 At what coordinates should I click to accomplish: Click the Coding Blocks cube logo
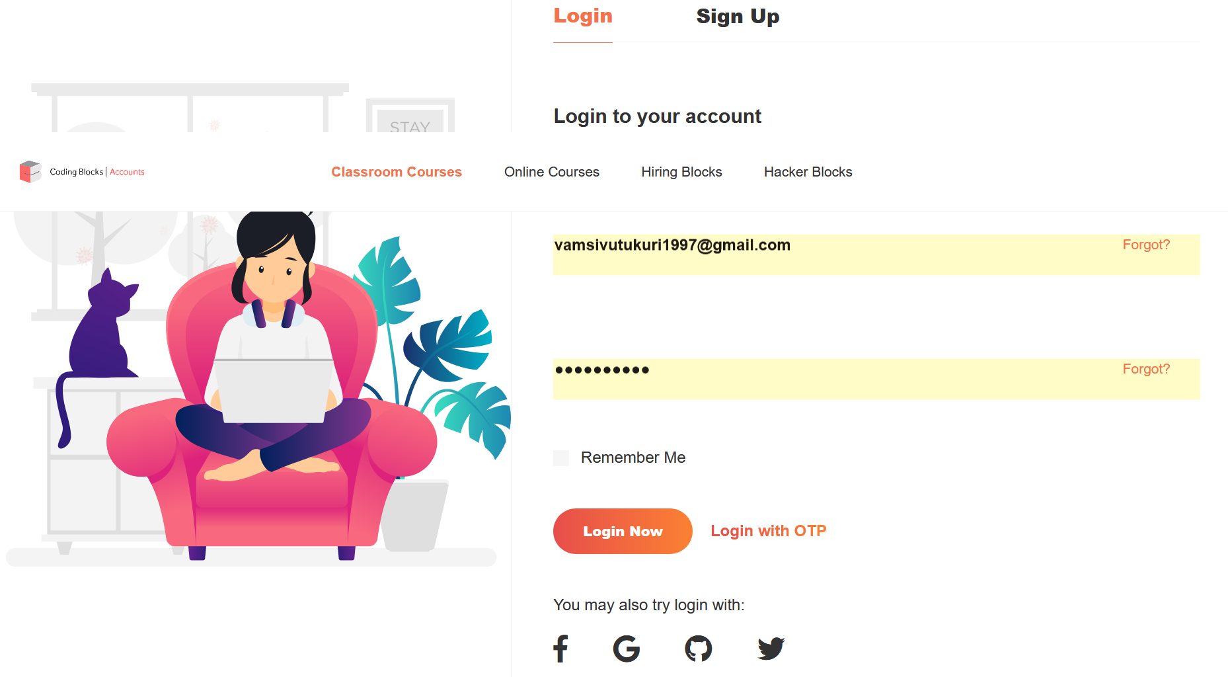click(x=30, y=172)
